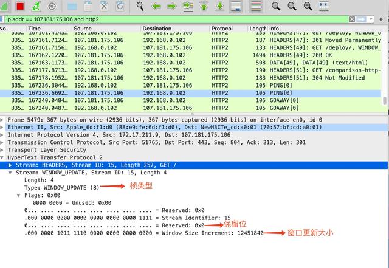The image size is (389, 268).
Task: Open display filter bookmarks
Action: click(1, 19)
